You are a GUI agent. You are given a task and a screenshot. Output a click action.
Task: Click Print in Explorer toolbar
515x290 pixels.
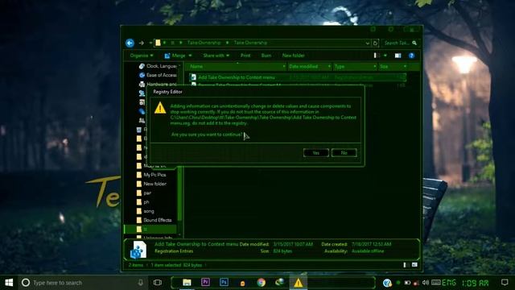pyautogui.click(x=245, y=56)
